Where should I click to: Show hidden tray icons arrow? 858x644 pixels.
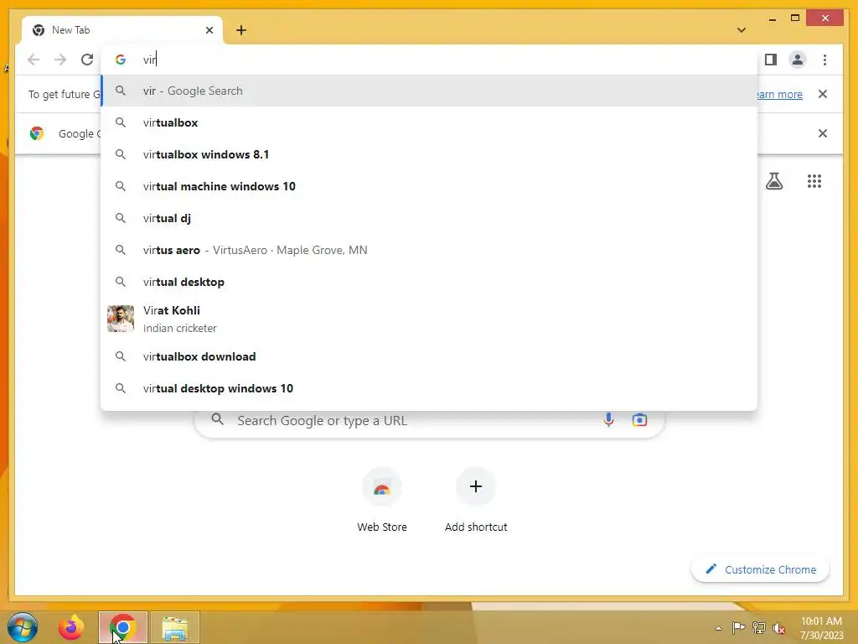(x=718, y=628)
